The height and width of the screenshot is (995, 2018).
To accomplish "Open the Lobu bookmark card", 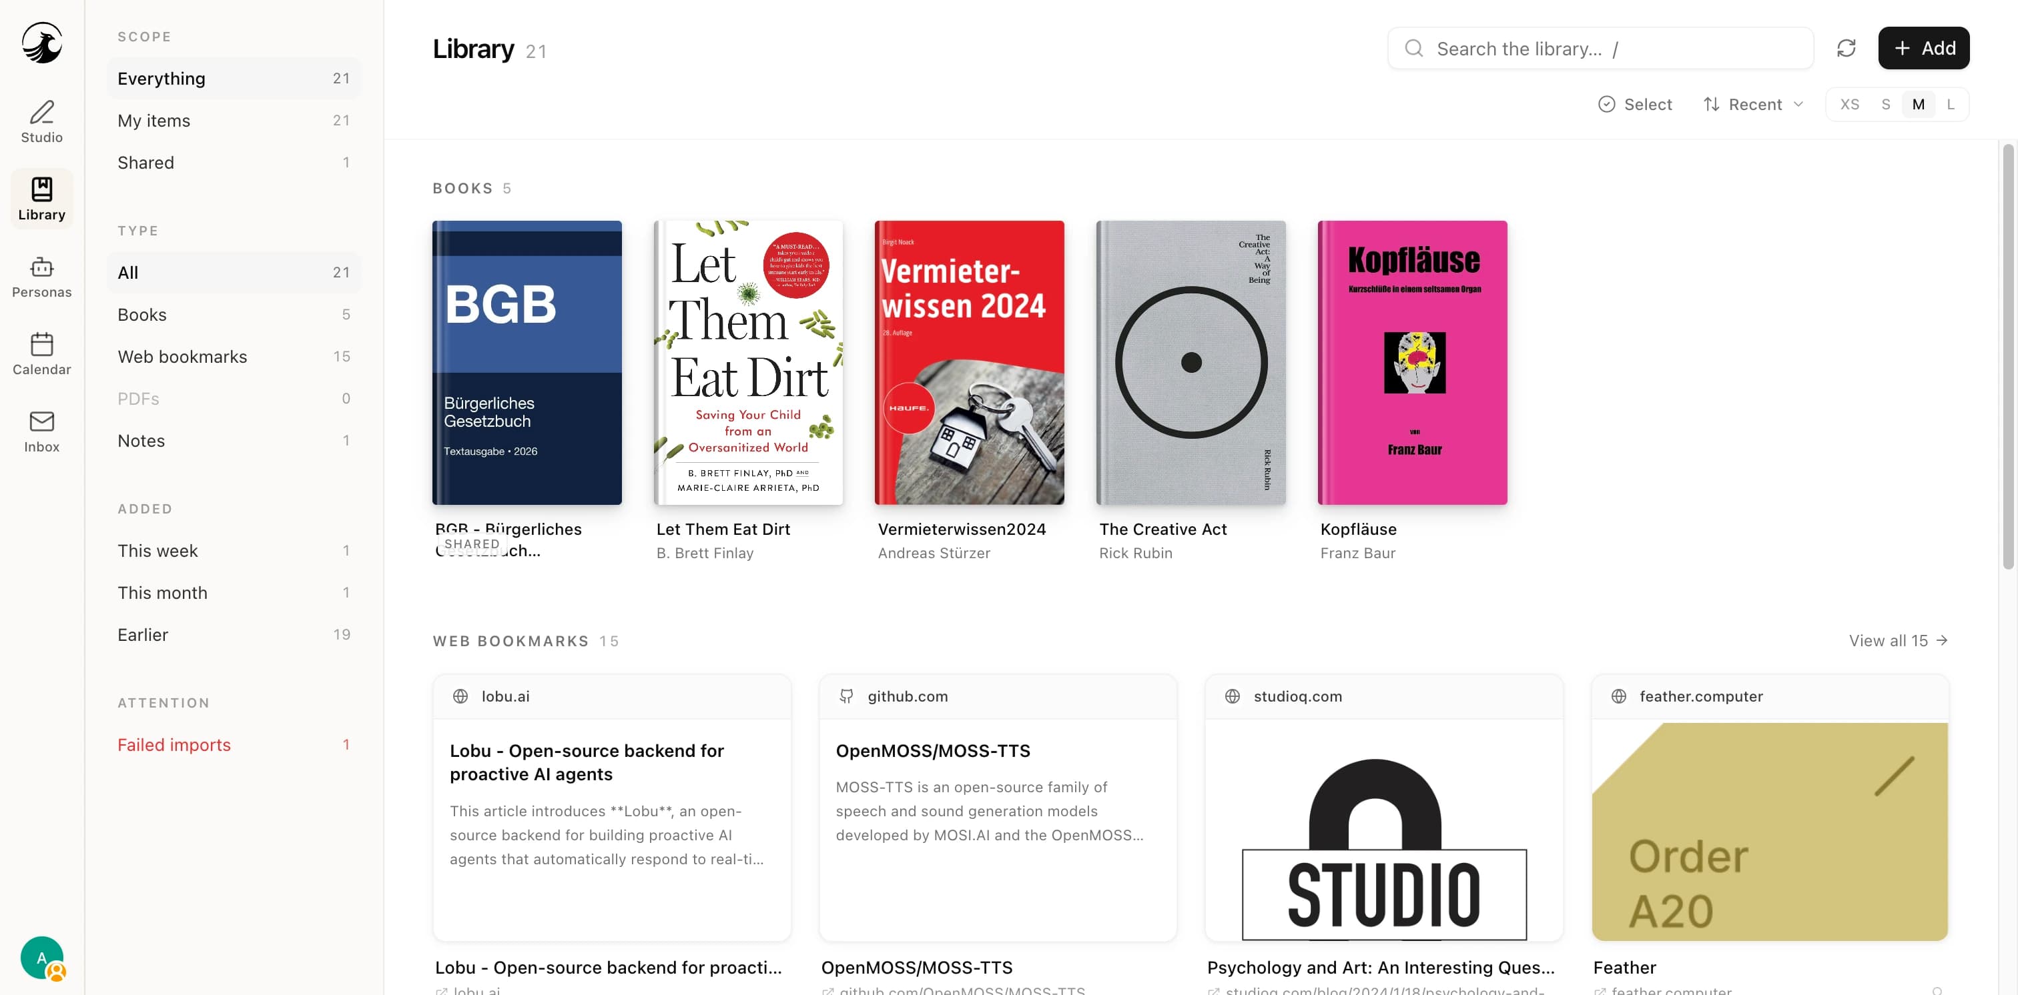I will tap(612, 807).
